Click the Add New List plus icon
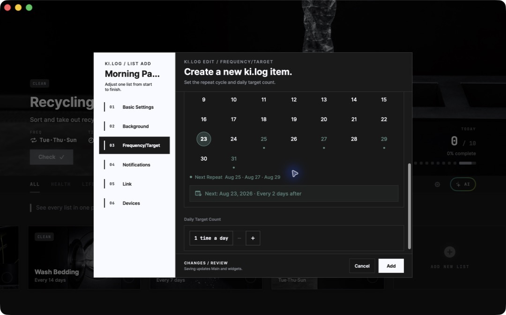506x315 pixels. pos(449,252)
